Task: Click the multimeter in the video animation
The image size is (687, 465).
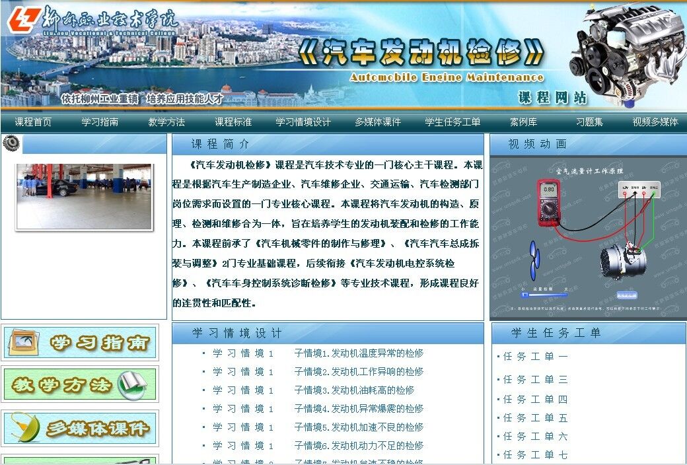Action: pos(549,203)
